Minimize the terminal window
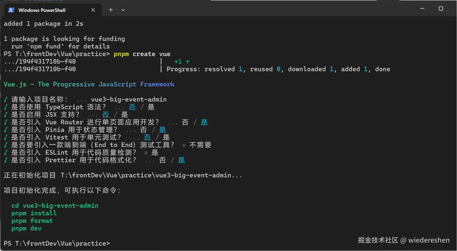Screen dimensions: 457x251 click(422, 9)
